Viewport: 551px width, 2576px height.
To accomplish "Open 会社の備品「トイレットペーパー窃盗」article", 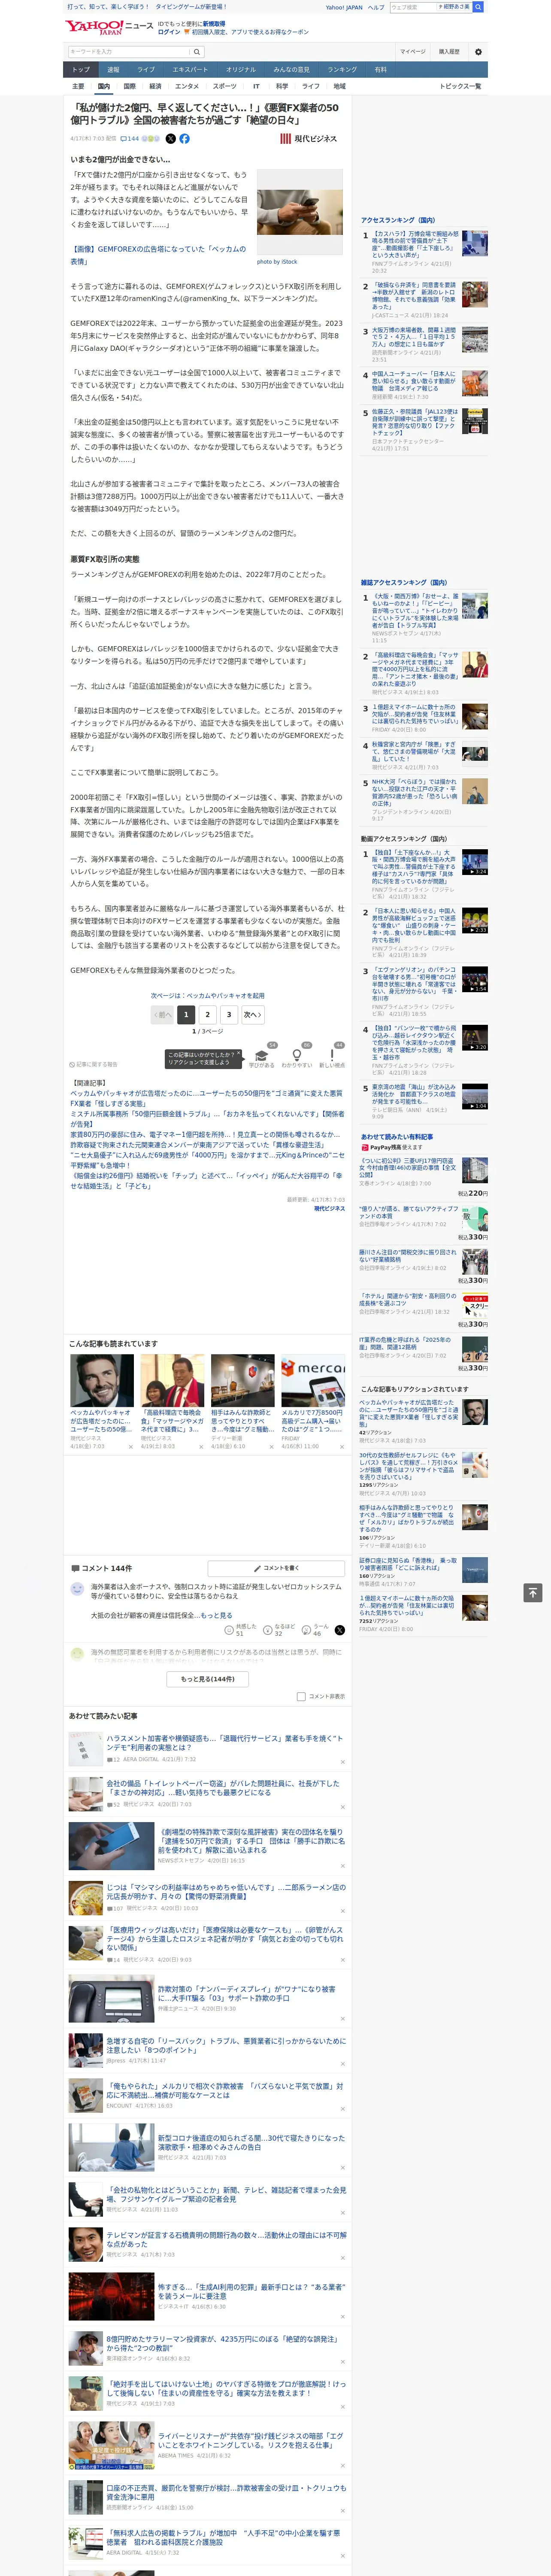I will click(223, 1788).
